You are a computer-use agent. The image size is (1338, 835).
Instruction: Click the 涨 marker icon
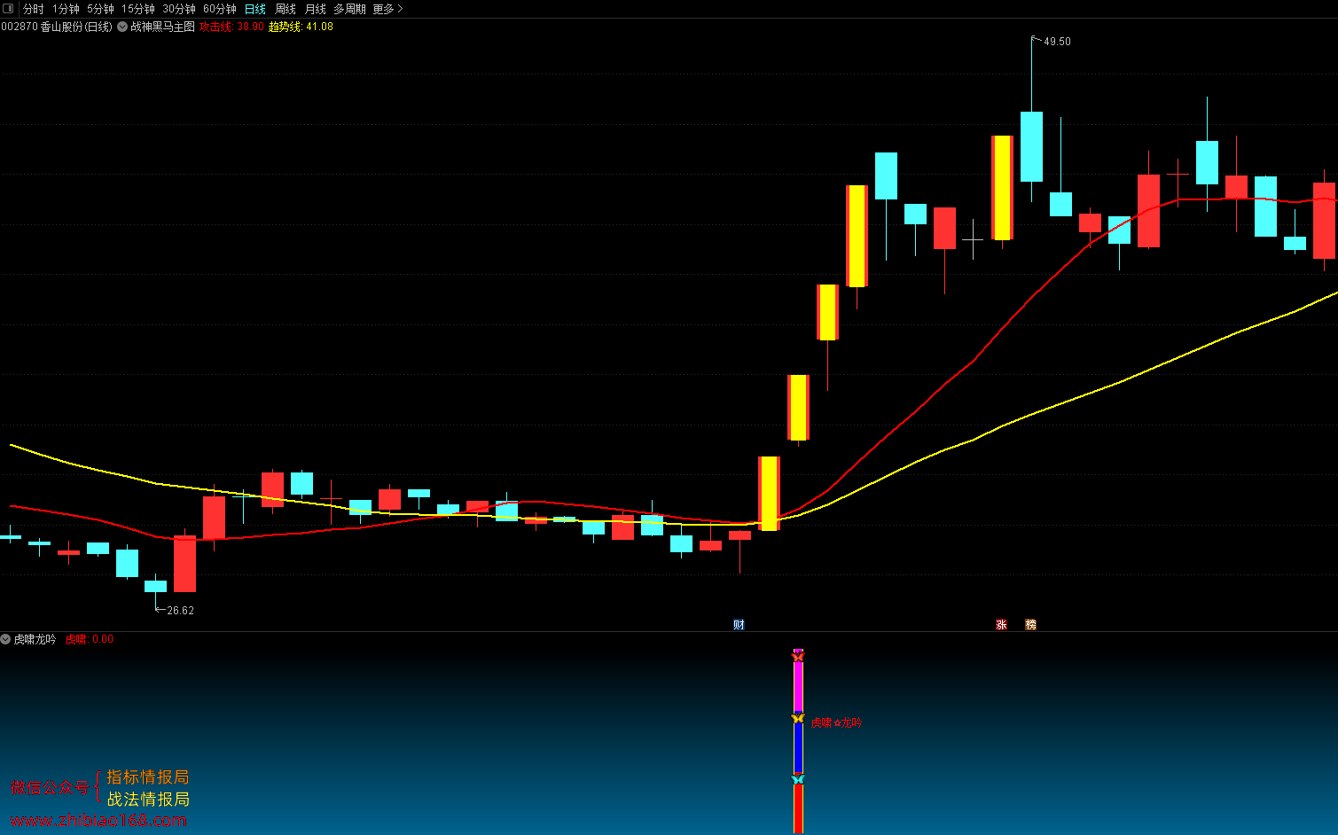point(1001,625)
